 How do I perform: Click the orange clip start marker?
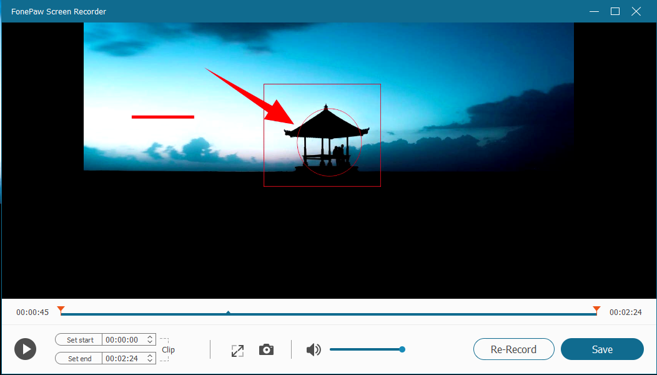click(x=61, y=309)
